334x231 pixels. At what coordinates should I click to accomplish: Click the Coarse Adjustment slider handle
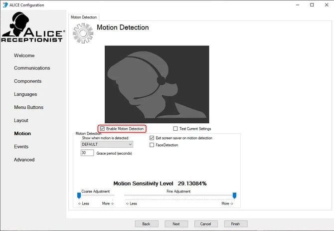(79, 196)
